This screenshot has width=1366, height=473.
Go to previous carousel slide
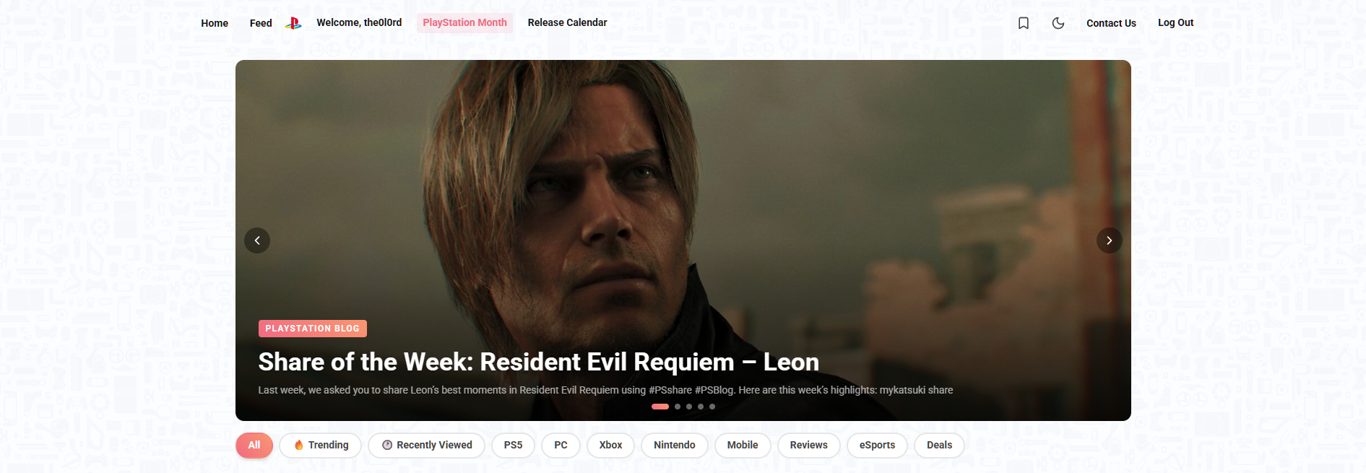pyautogui.click(x=257, y=240)
